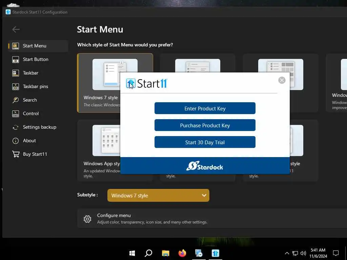Launch Firefox from the taskbar

(182, 253)
